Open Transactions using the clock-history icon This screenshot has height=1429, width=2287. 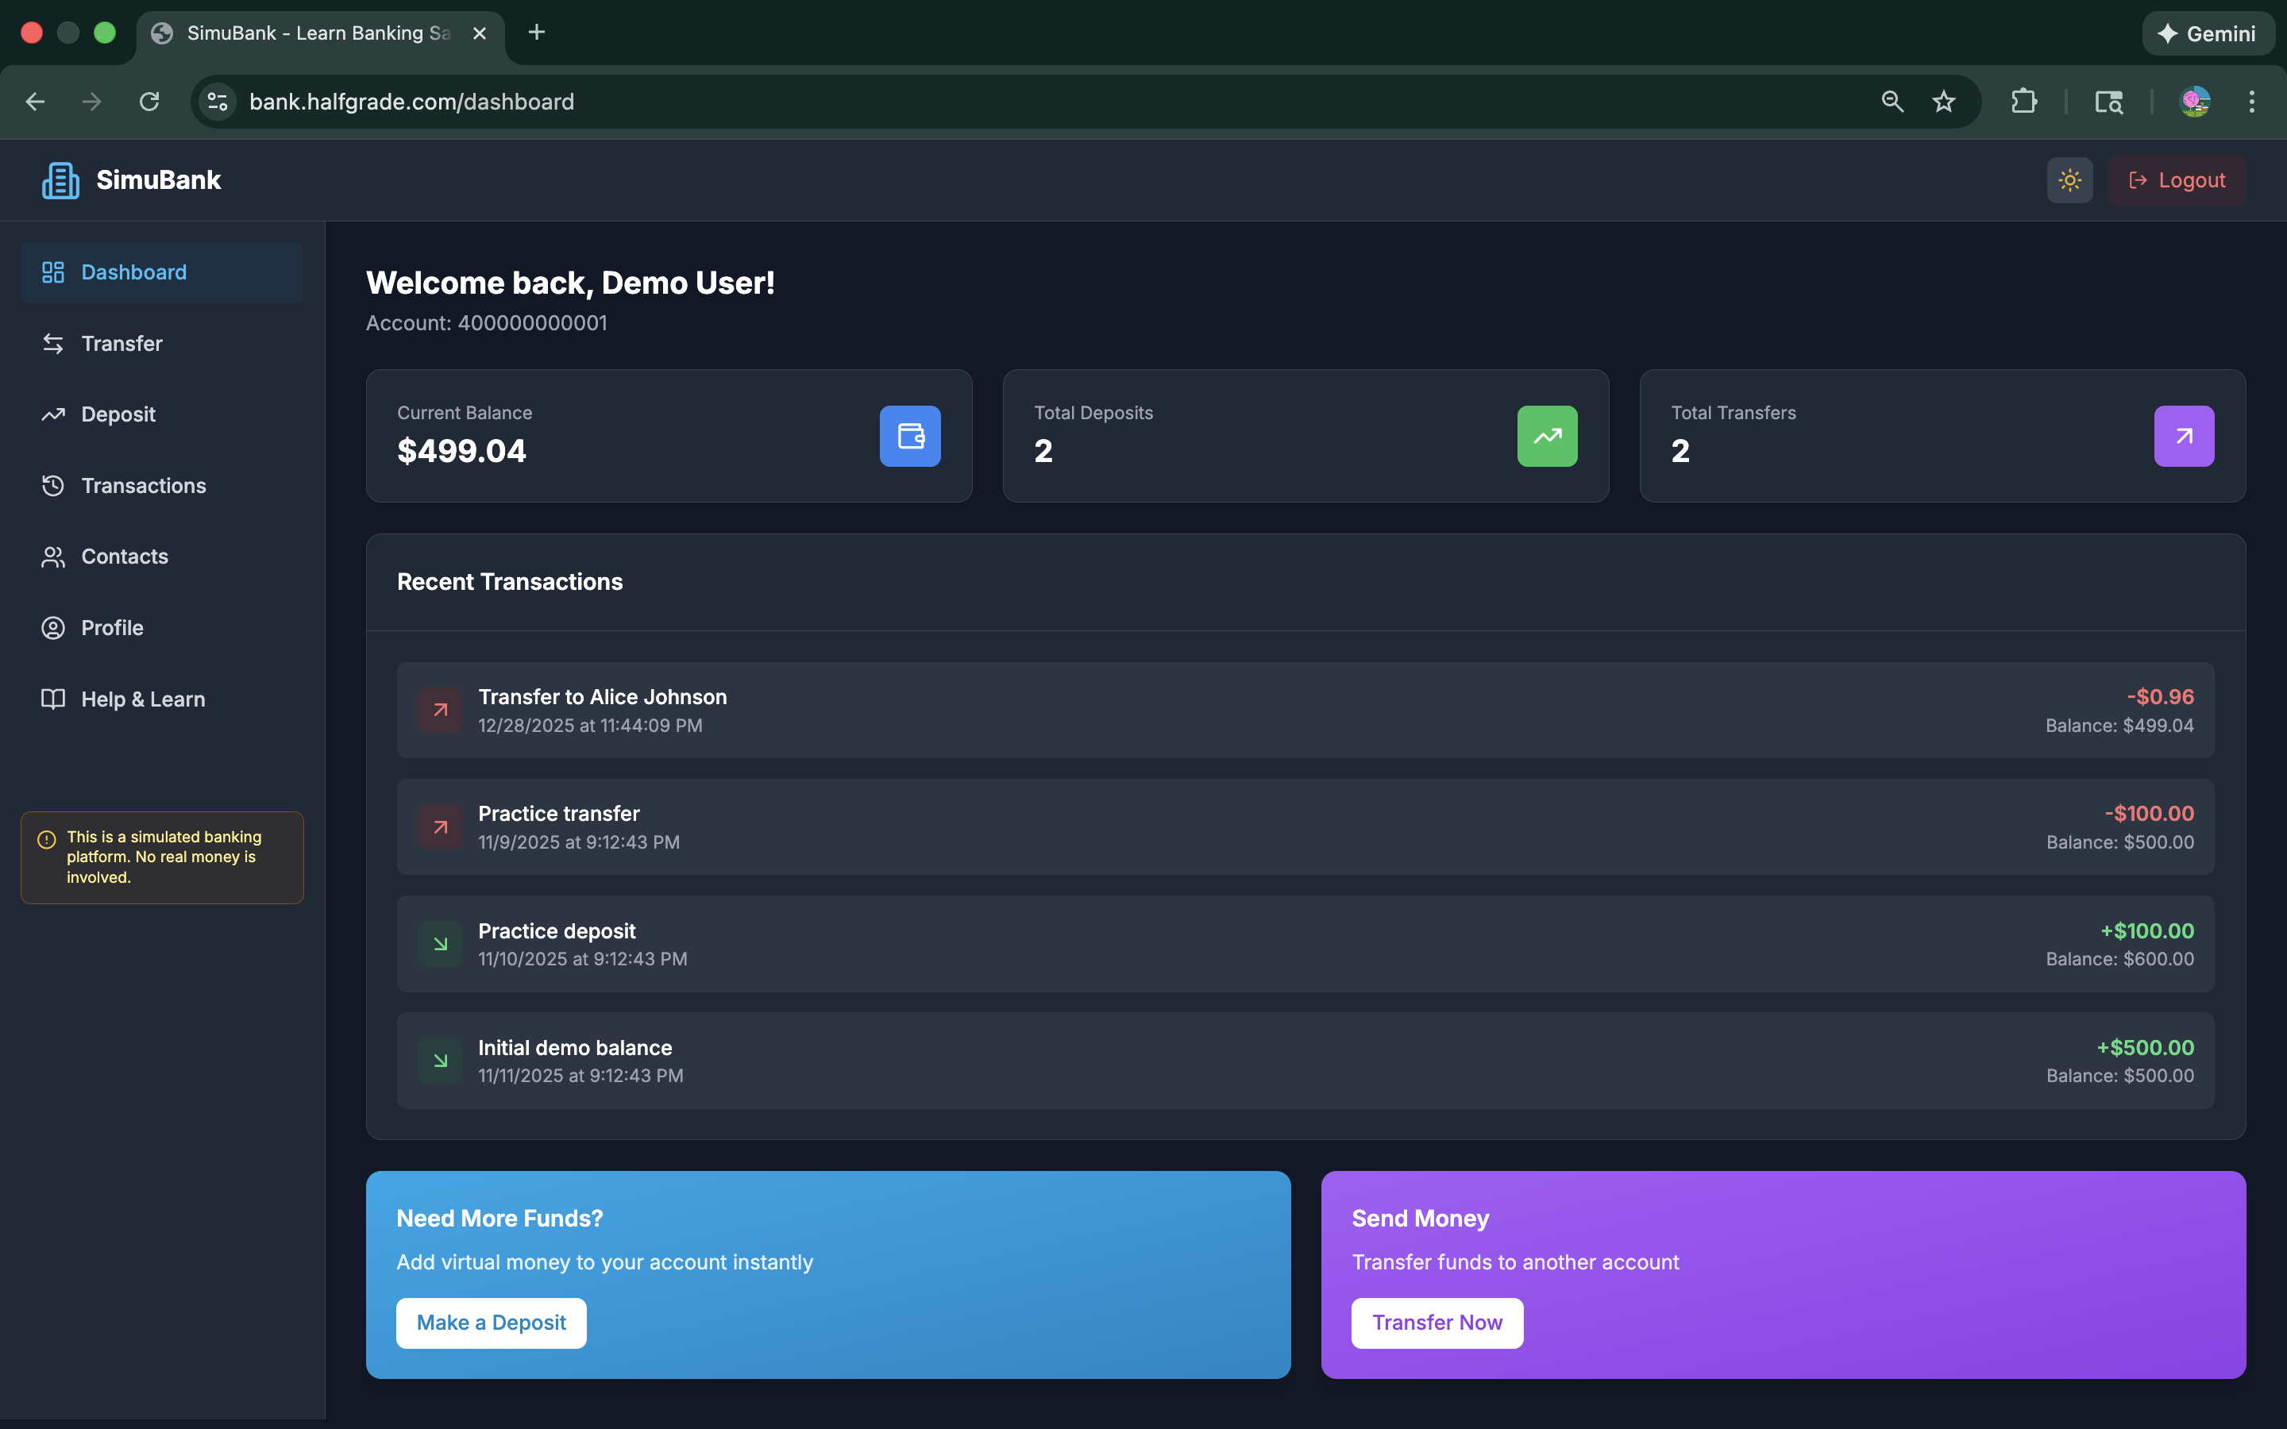[x=53, y=485]
